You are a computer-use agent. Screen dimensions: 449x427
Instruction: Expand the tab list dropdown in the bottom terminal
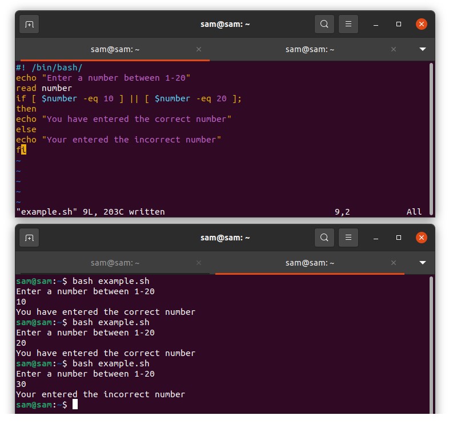(x=422, y=263)
